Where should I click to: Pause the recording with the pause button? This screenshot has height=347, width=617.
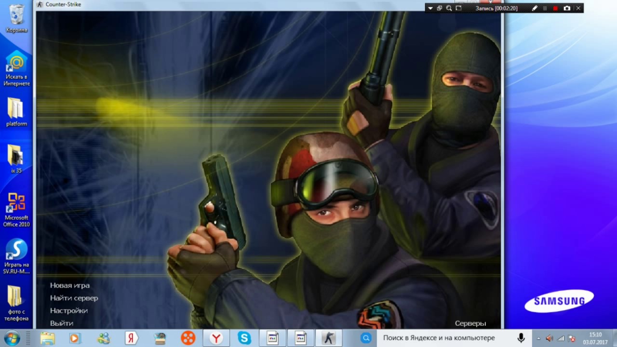click(545, 8)
